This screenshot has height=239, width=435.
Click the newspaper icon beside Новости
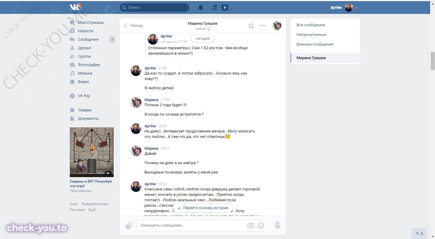point(72,31)
